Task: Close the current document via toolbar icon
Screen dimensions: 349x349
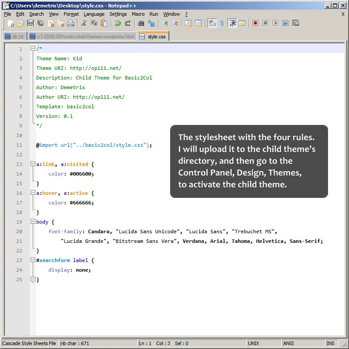Action: point(51,23)
